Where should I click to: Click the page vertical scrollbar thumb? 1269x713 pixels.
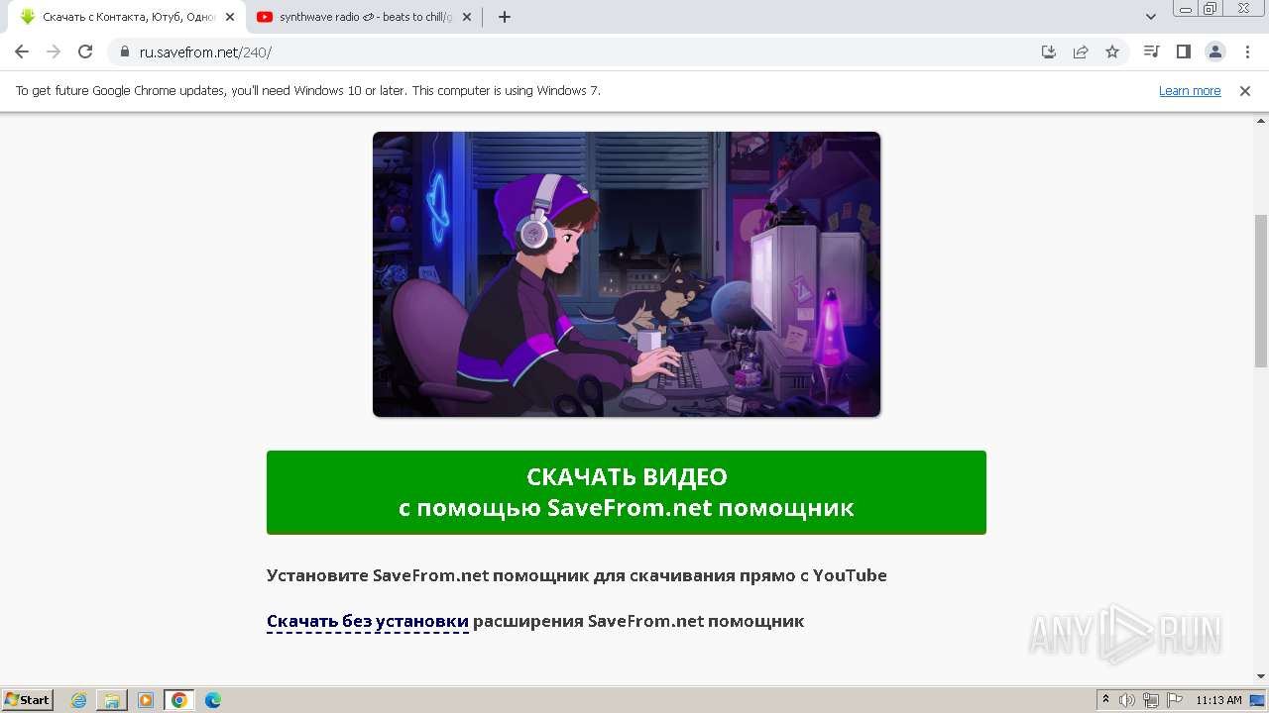[1261, 290]
